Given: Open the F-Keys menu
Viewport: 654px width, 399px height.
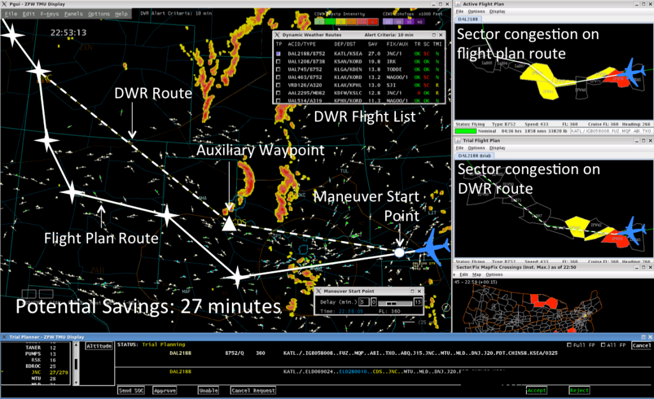Looking at the screenshot, I should pos(50,14).
